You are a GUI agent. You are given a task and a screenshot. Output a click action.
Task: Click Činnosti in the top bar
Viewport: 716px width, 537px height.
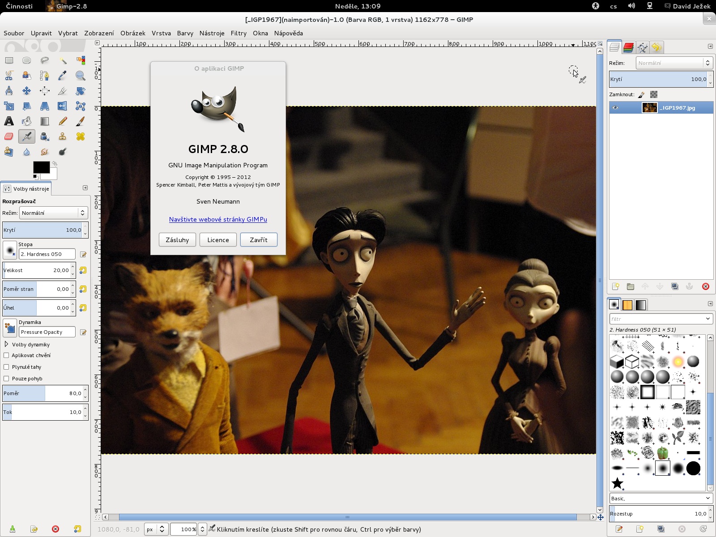[19, 6]
